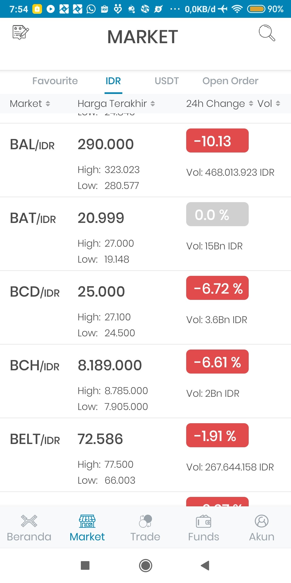Sort by 24h Change column
This screenshot has height=583, width=291.
[220, 104]
